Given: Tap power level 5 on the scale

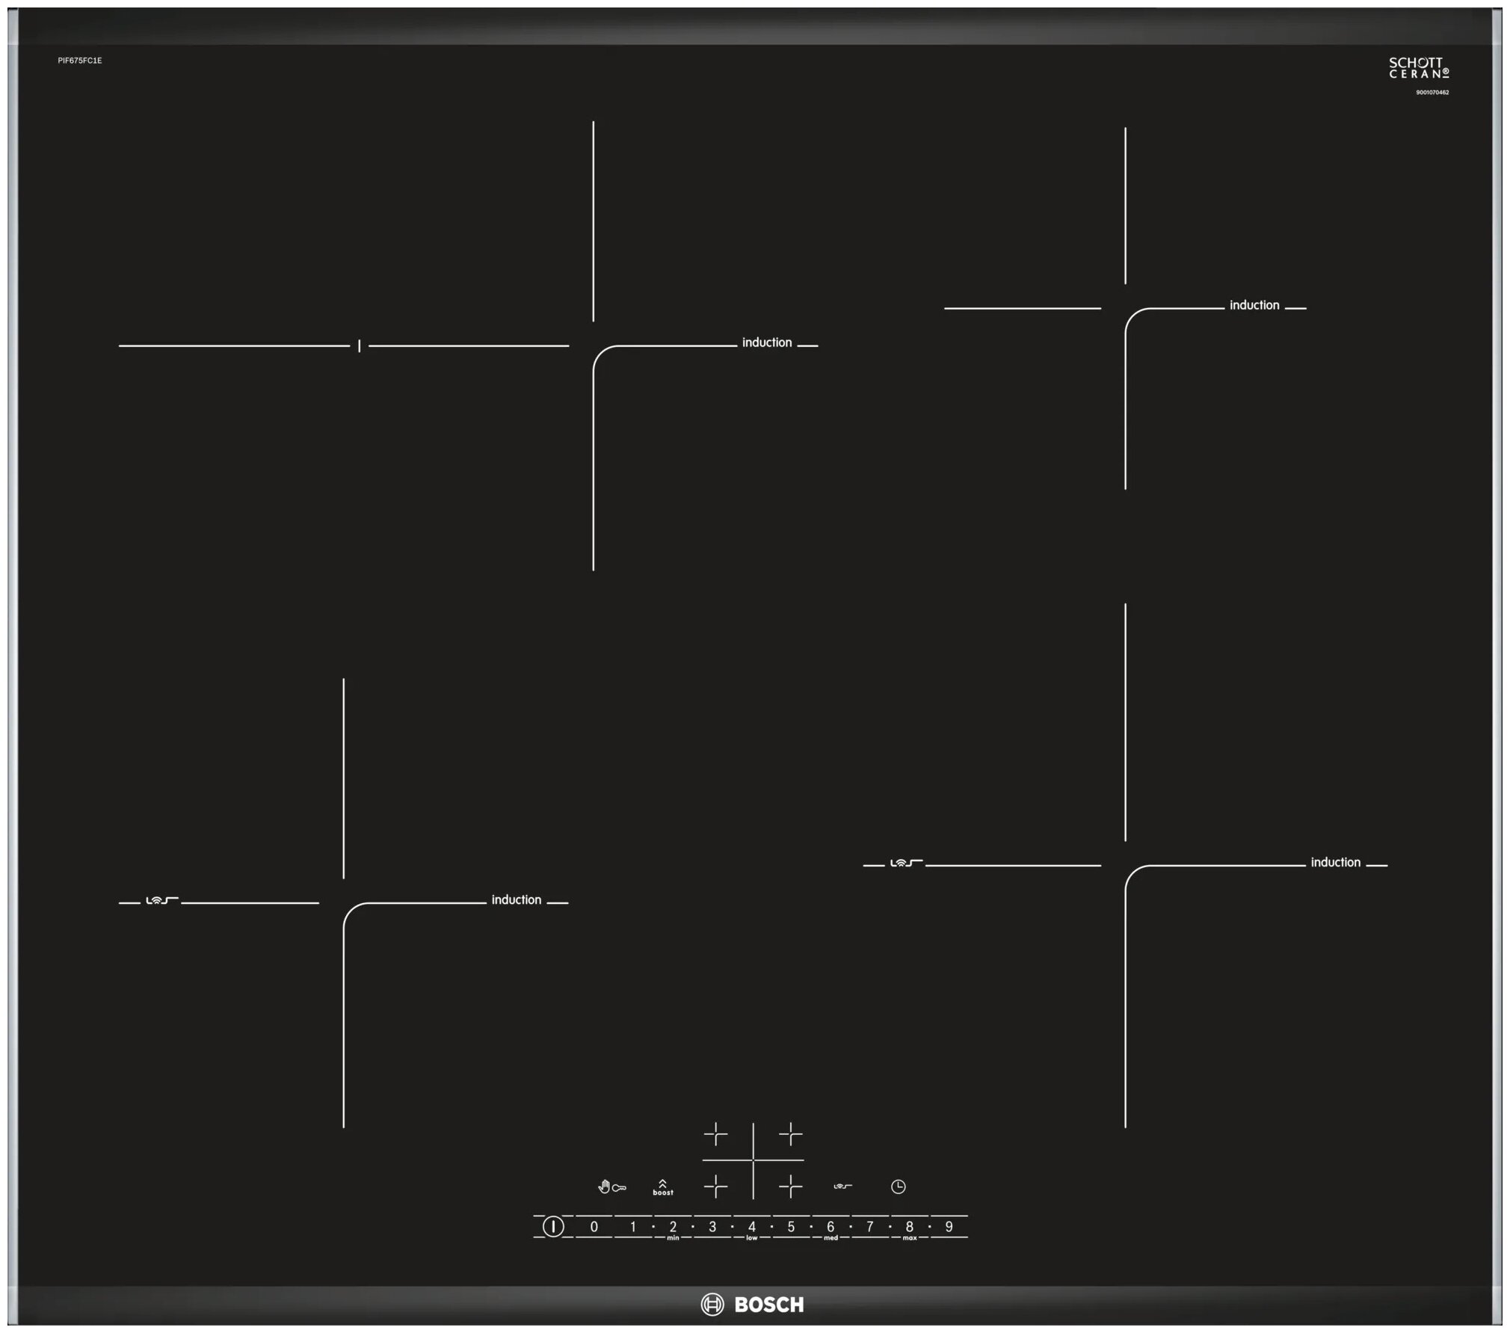Looking at the screenshot, I should pos(791,1227).
